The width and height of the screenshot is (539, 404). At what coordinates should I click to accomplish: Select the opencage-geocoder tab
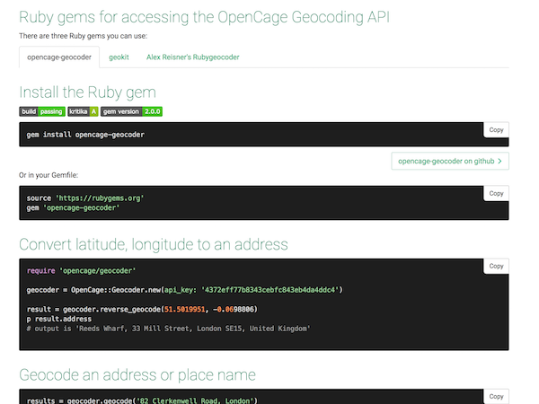tap(59, 57)
